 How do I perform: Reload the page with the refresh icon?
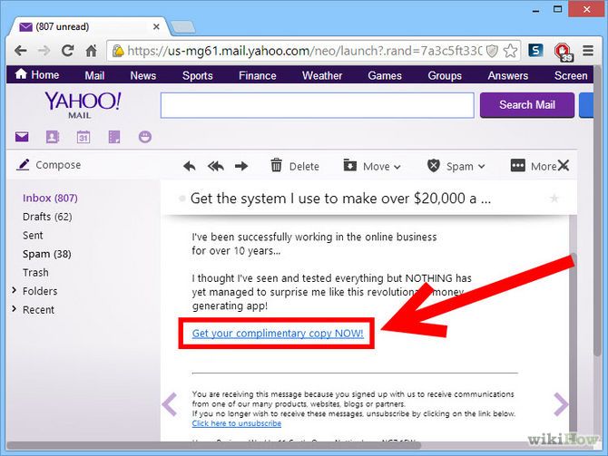pyautogui.click(x=68, y=51)
